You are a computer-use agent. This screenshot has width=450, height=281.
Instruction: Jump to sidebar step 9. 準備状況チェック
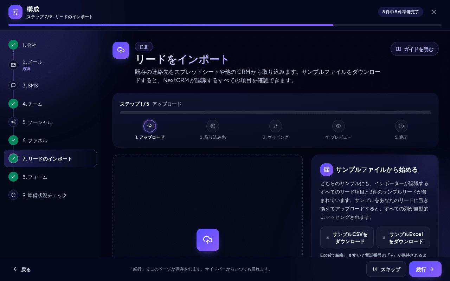tap(50, 195)
